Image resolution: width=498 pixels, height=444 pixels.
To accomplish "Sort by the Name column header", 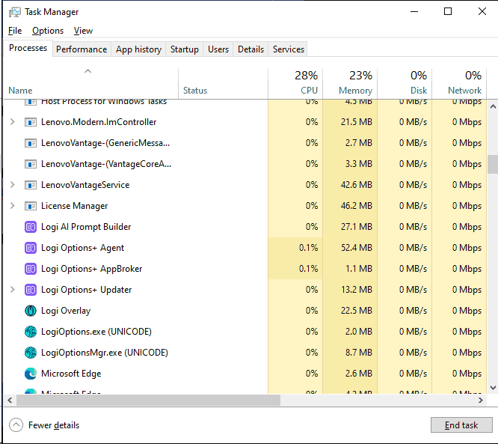I will tap(90, 83).
